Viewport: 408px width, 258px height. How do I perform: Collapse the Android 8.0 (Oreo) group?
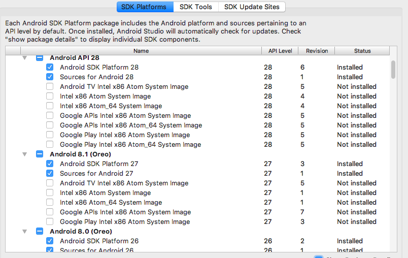(25, 232)
